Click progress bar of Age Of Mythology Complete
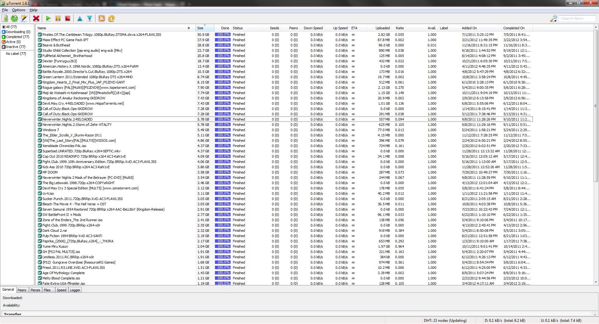Image resolution: width=599 pixels, height=324 pixels. (x=222, y=273)
